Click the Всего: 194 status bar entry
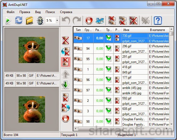The image size is (177, 140). (x=11, y=135)
